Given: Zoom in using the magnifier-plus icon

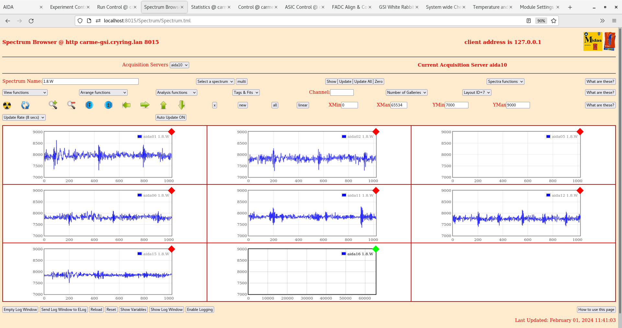Looking at the screenshot, I should click(53, 105).
